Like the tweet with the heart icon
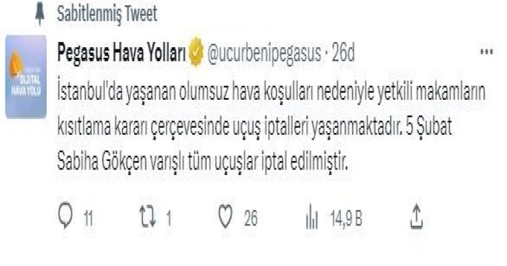 coord(225,216)
